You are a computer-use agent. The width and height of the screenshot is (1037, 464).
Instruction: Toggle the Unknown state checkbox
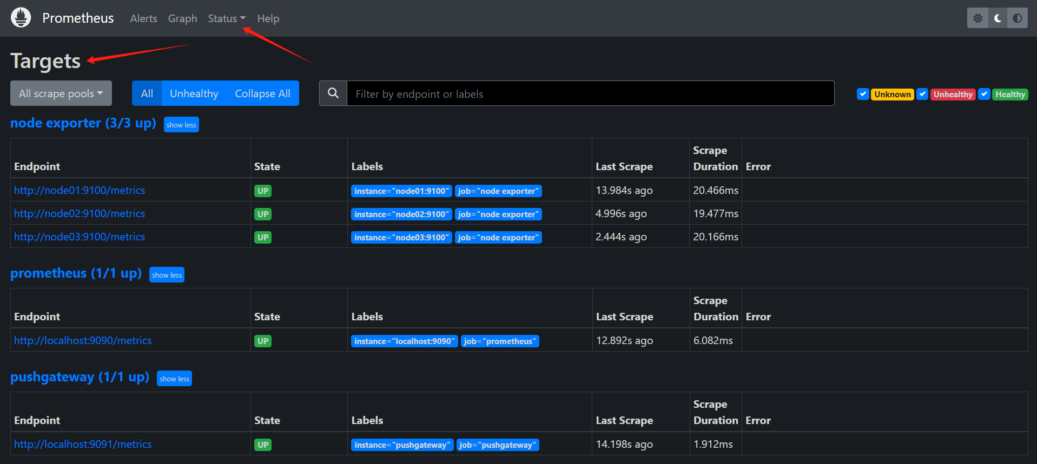click(863, 94)
